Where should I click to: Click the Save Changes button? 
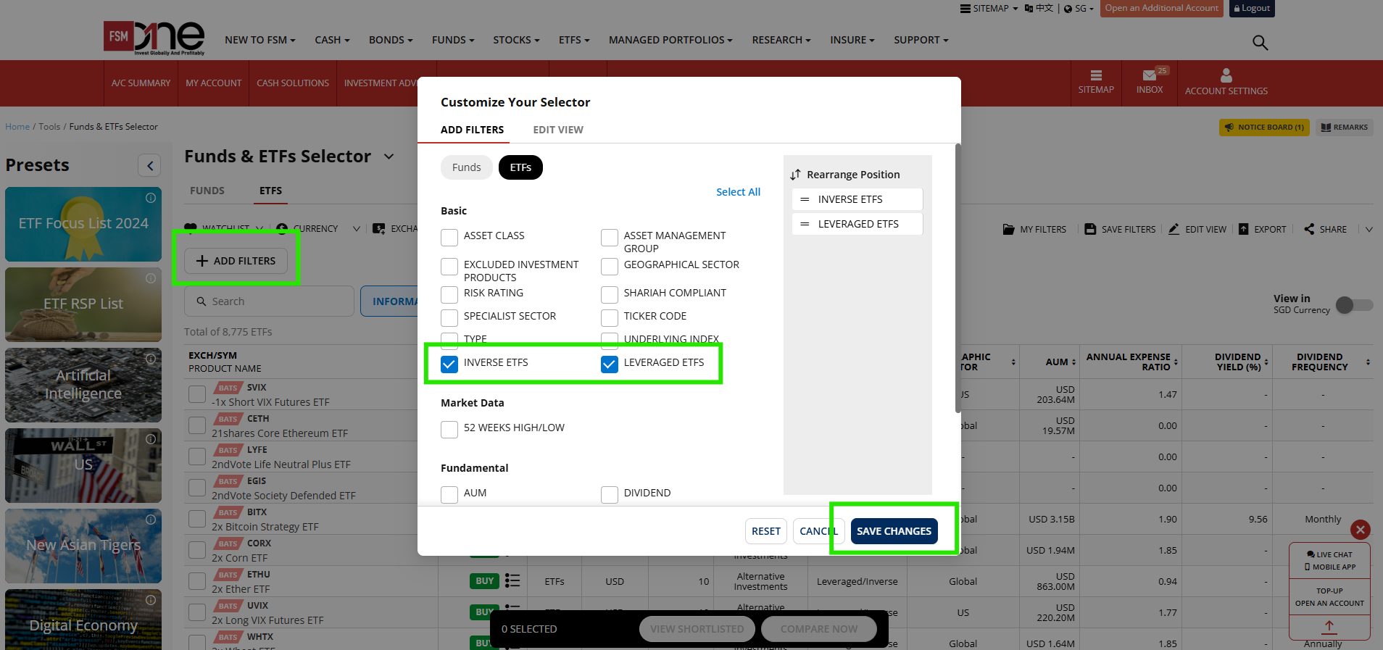(x=893, y=531)
